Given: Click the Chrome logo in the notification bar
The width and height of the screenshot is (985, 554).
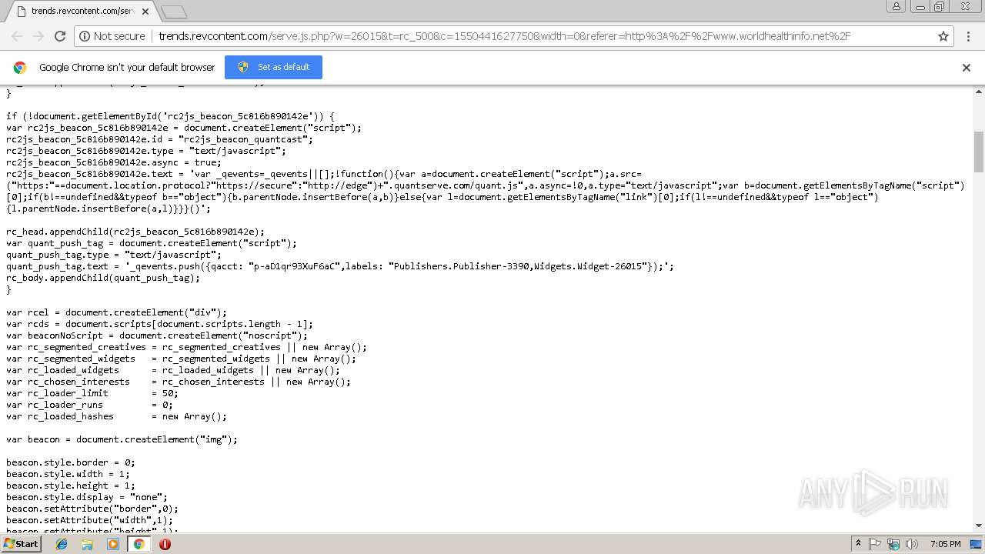Looking at the screenshot, I should point(20,68).
